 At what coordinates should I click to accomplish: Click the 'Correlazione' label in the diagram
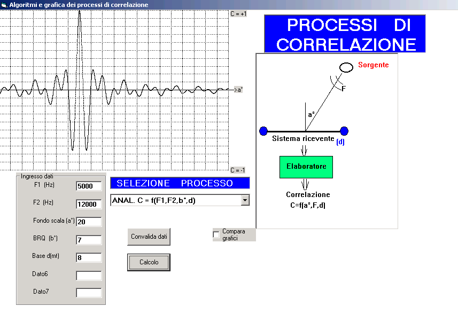point(308,194)
